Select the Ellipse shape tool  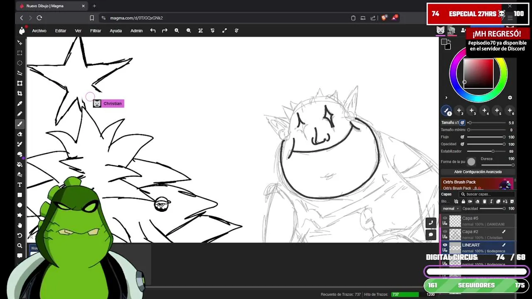[x=20, y=205]
